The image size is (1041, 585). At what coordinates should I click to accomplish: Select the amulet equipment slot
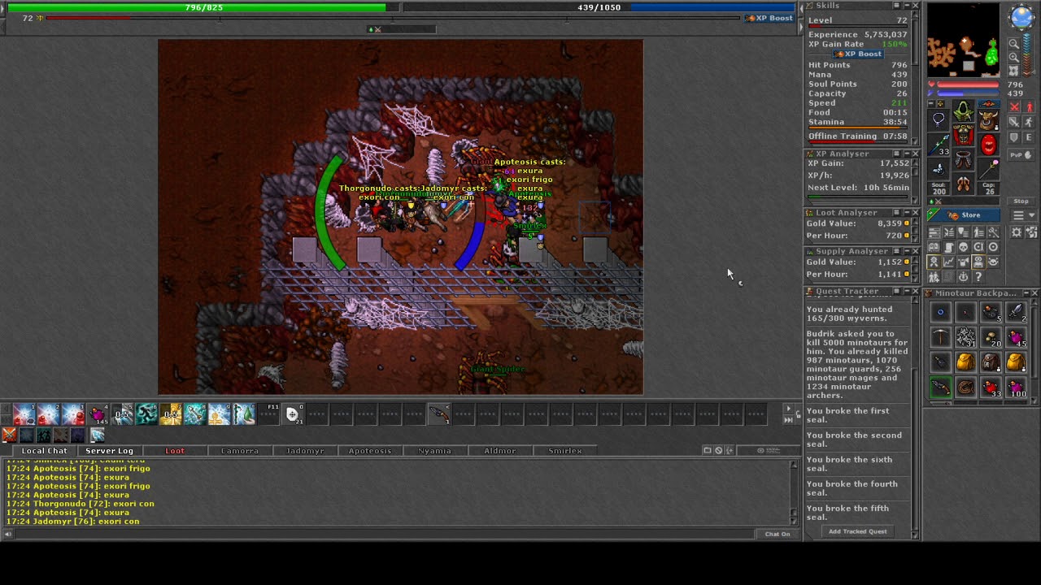[940, 119]
